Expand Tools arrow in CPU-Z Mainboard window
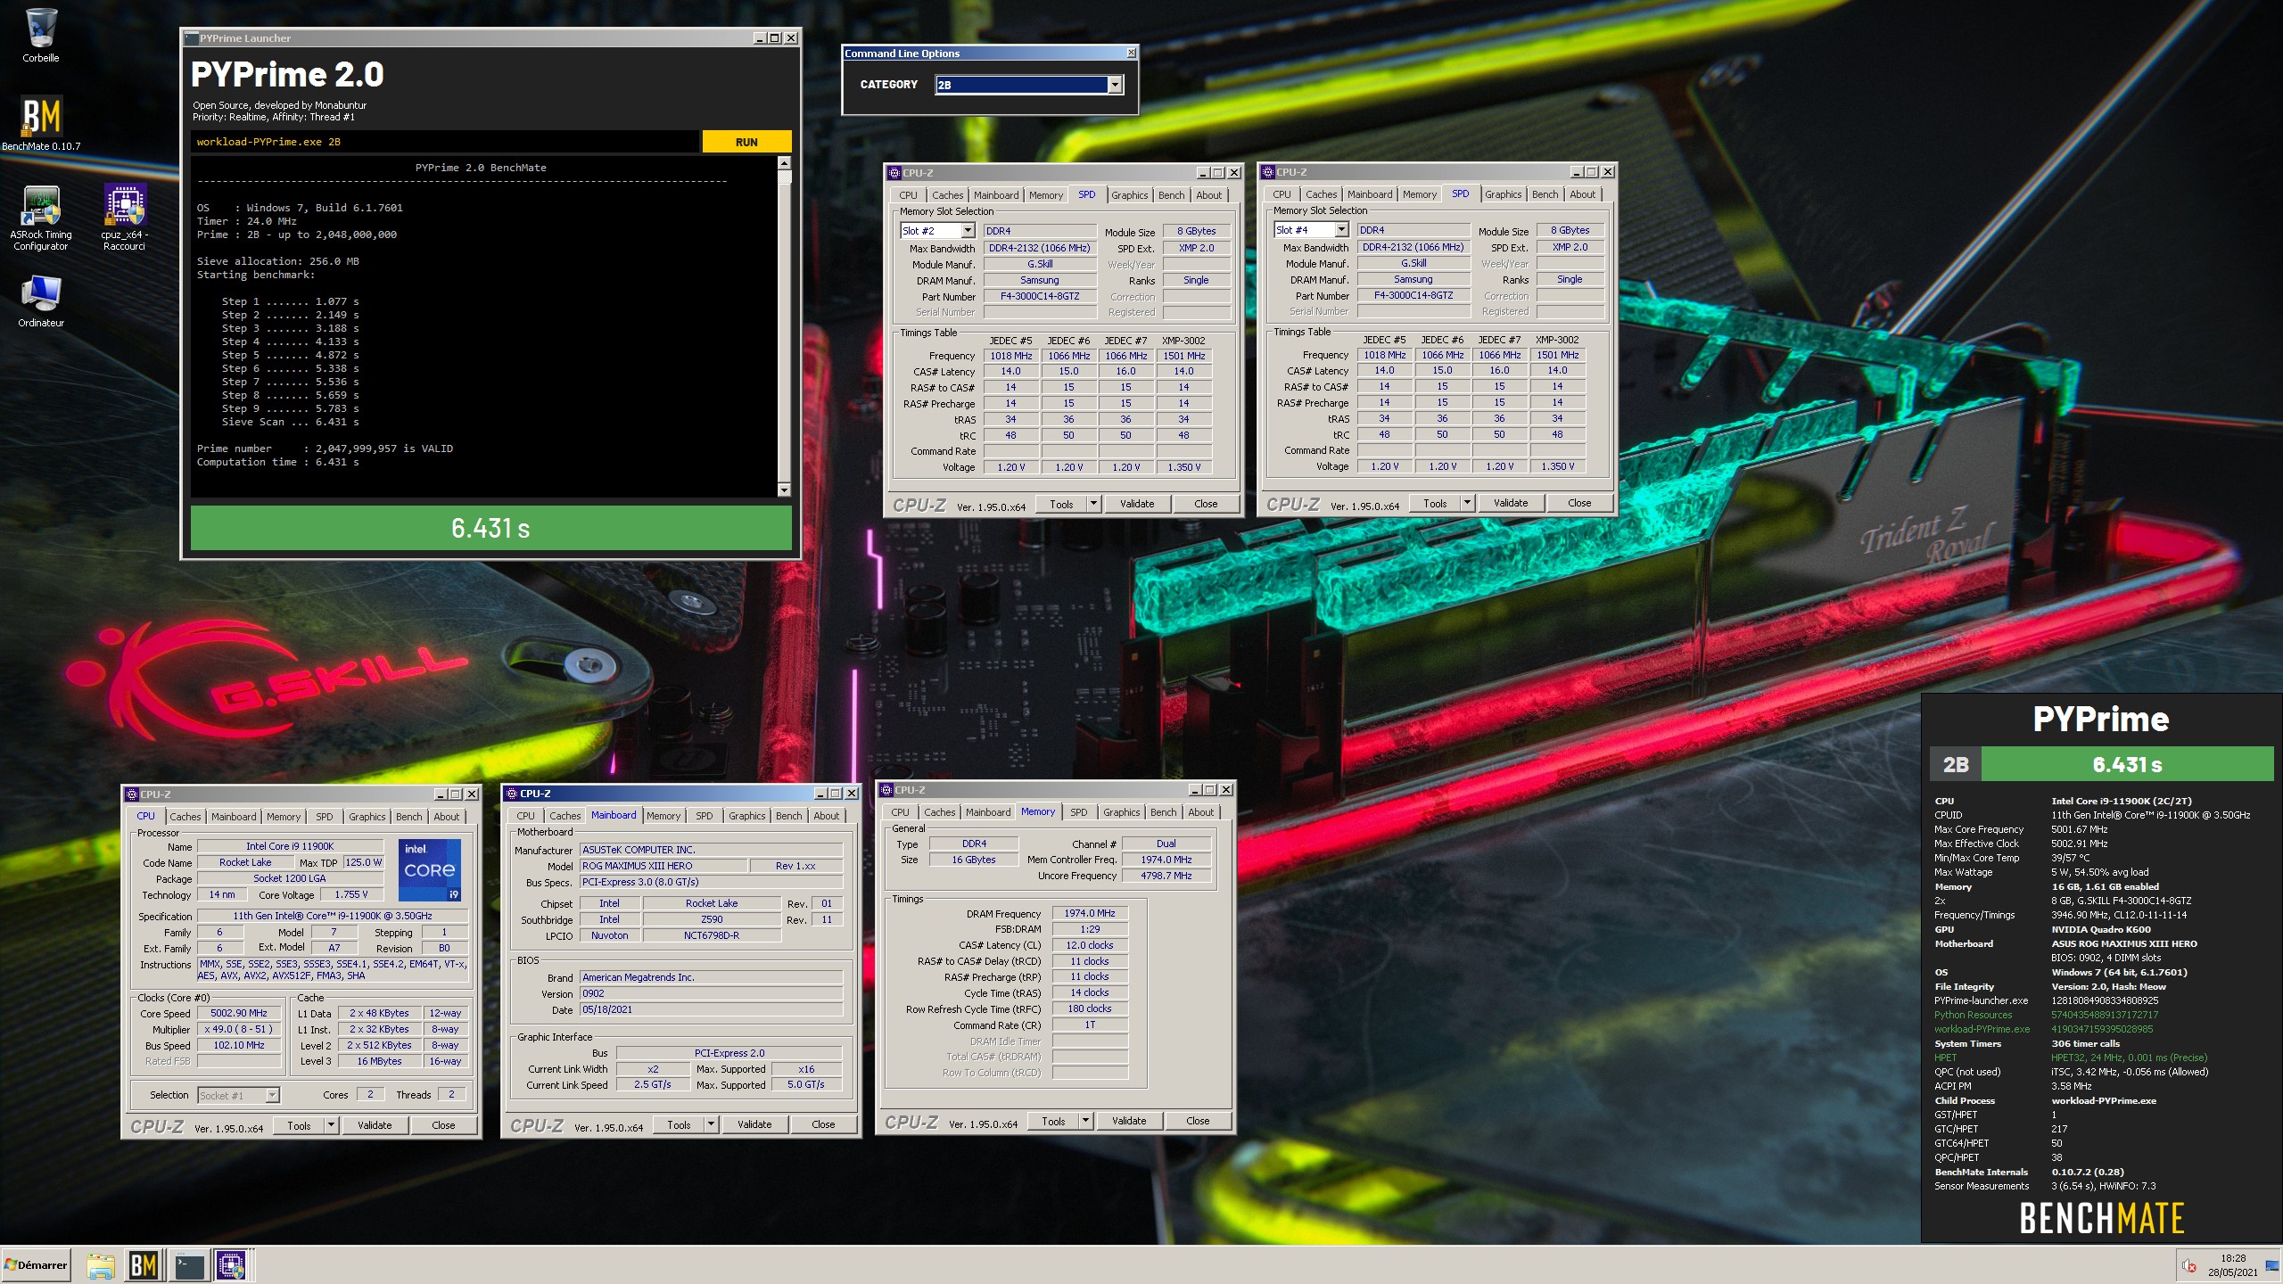The width and height of the screenshot is (2283, 1284). pyautogui.click(x=711, y=1124)
